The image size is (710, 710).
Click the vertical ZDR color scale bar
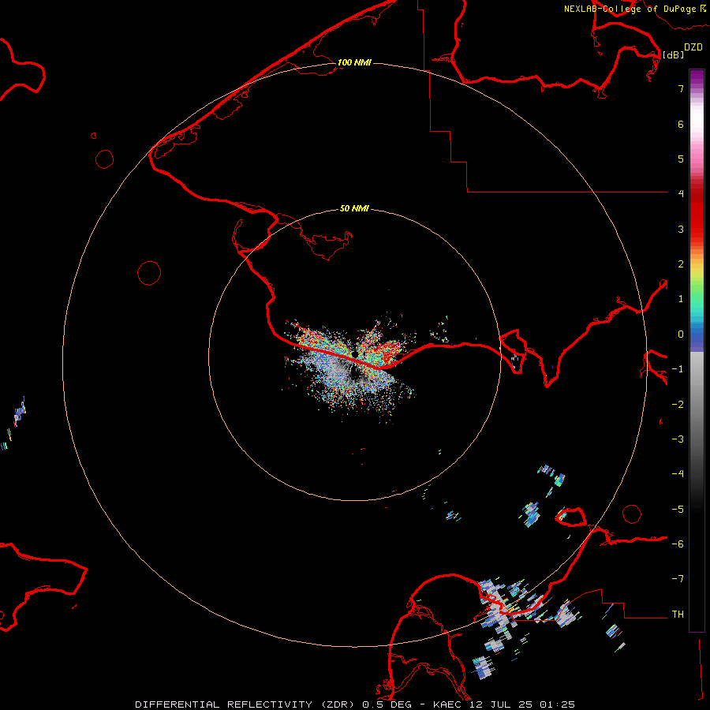(x=697, y=350)
